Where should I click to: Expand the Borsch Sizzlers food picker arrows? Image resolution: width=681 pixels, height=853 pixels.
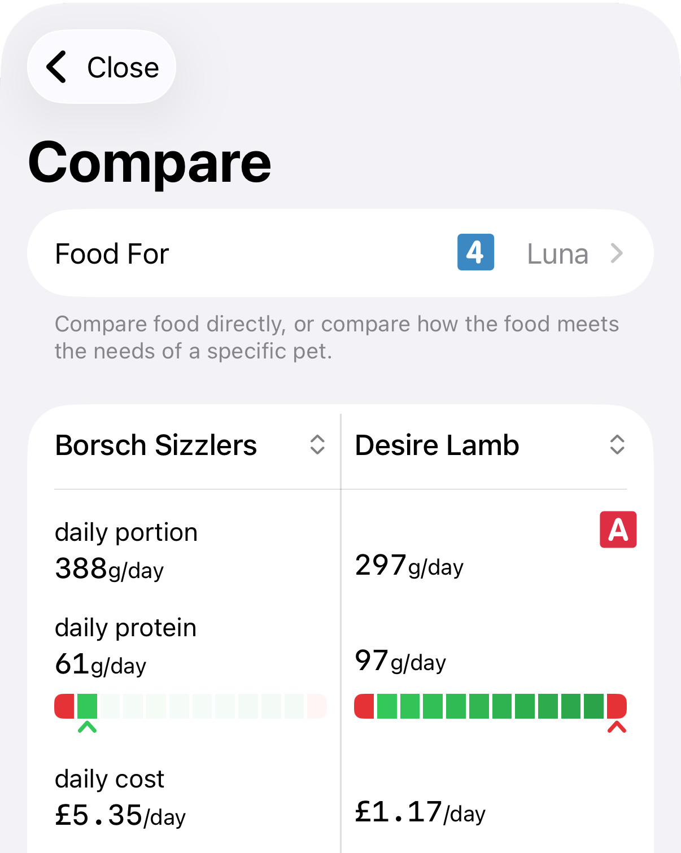pyautogui.click(x=317, y=445)
